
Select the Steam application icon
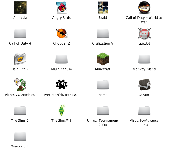pyautogui.click(x=144, y=85)
